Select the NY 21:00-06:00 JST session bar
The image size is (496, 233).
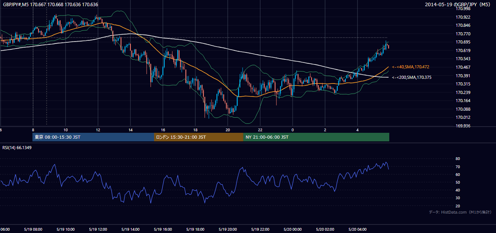(316, 137)
